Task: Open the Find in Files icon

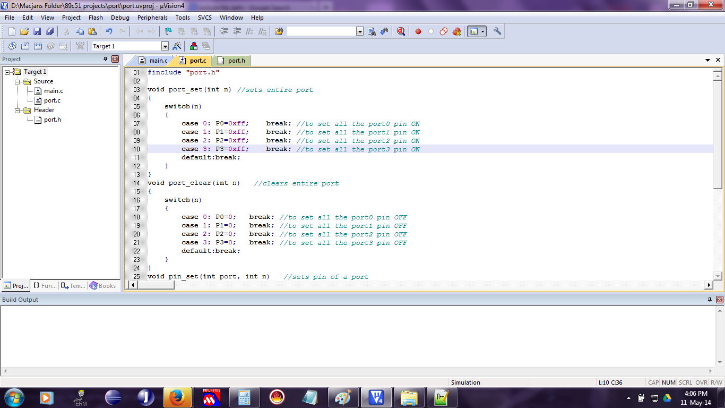Action: tap(279, 31)
